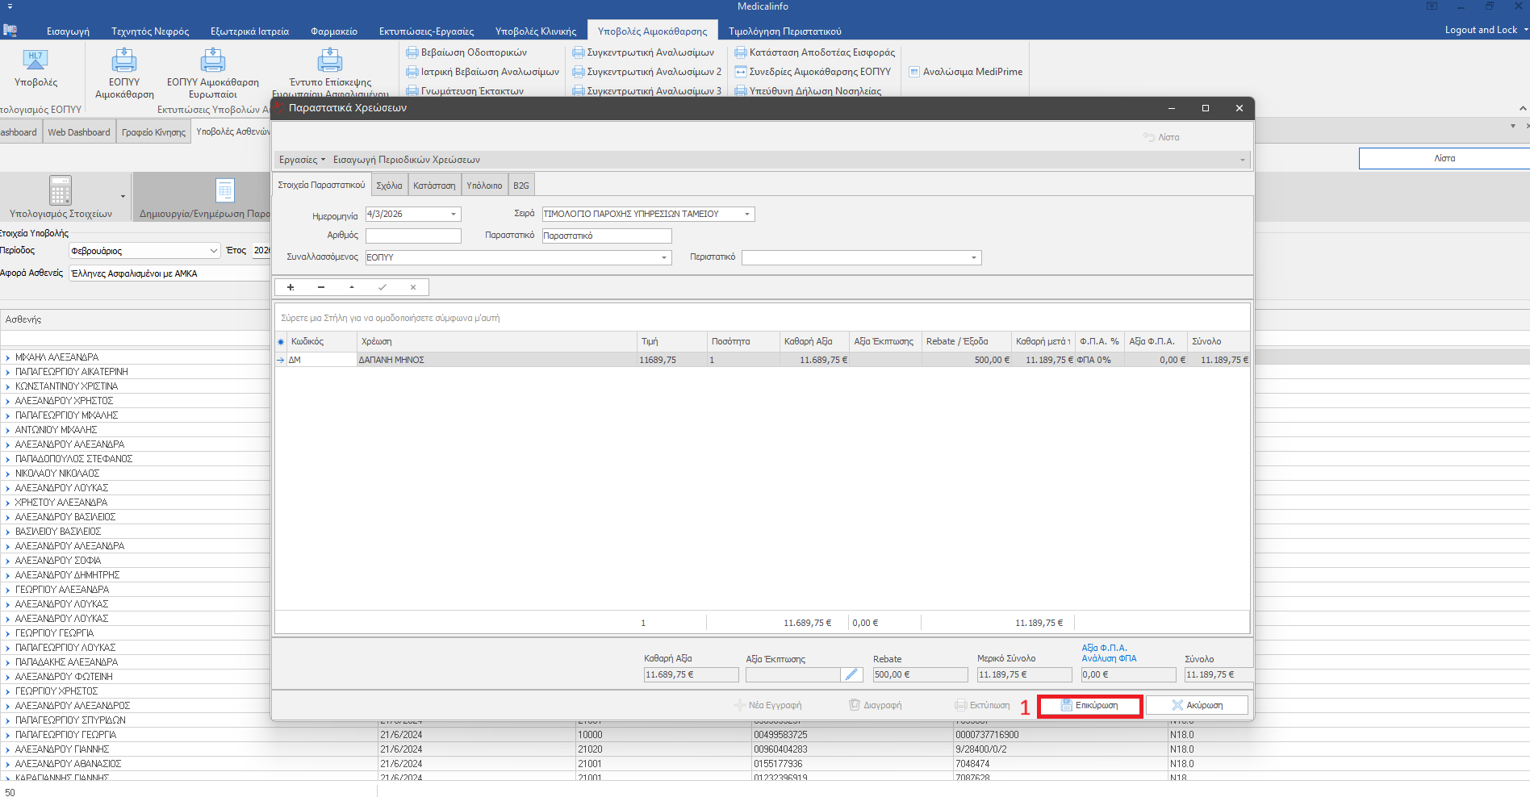Open Αναλώσιμα MediPrime from ribbon

click(x=965, y=72)
